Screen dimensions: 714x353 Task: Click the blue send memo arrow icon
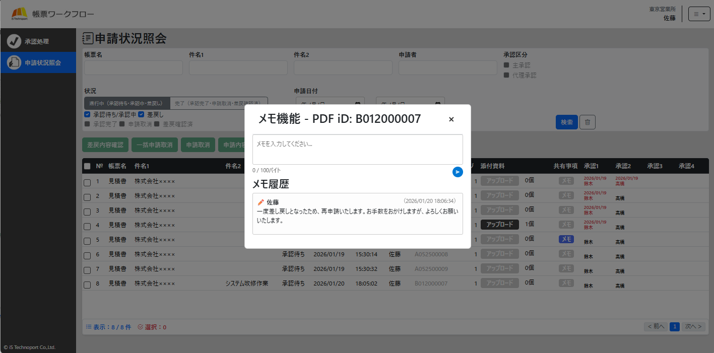457,172
